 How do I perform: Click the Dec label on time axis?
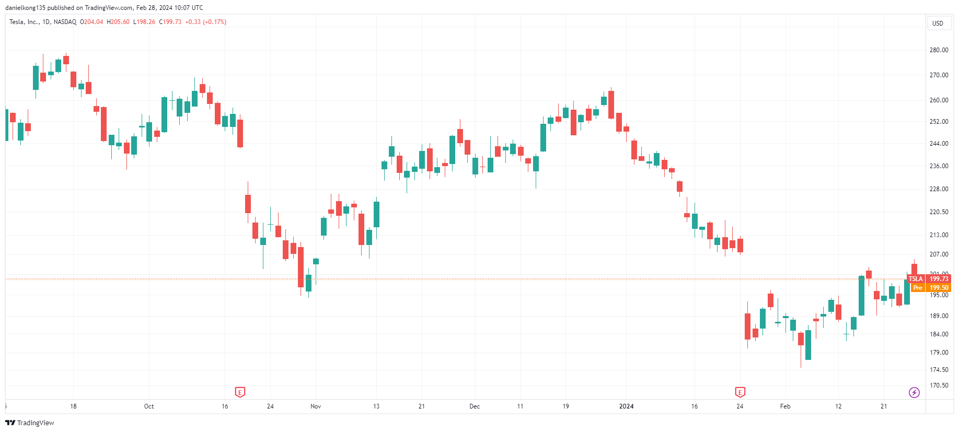pos(475,406)
